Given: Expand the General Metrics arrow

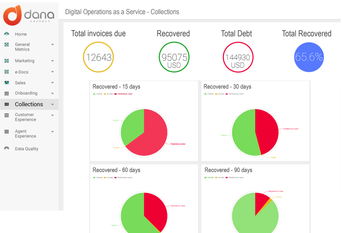Looking at the screenshot, I should 53,45.
